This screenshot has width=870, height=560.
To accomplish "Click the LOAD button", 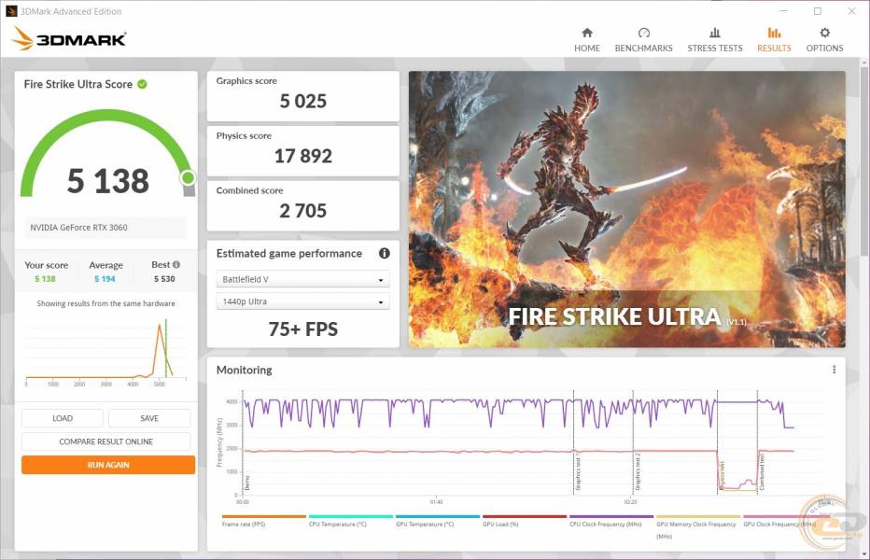I will 63,418.
